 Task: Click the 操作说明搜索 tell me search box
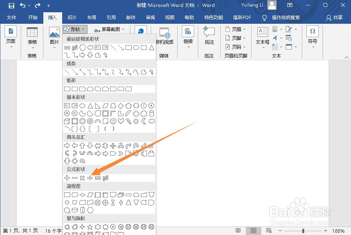coord(286,18)
